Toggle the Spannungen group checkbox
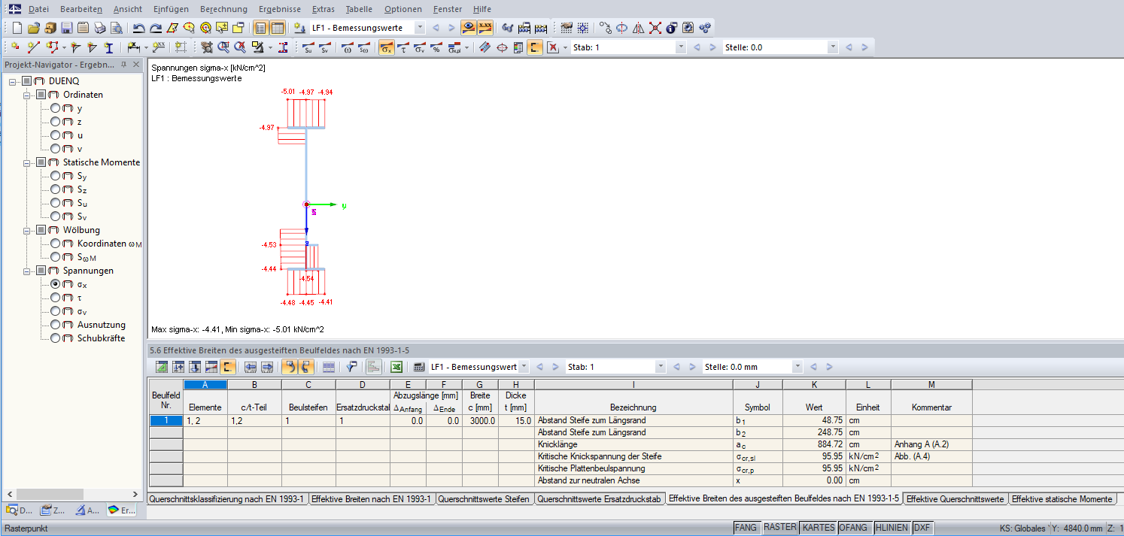Screen dimensions: 1124x536 pyautogui.click(x=41, y=271)
